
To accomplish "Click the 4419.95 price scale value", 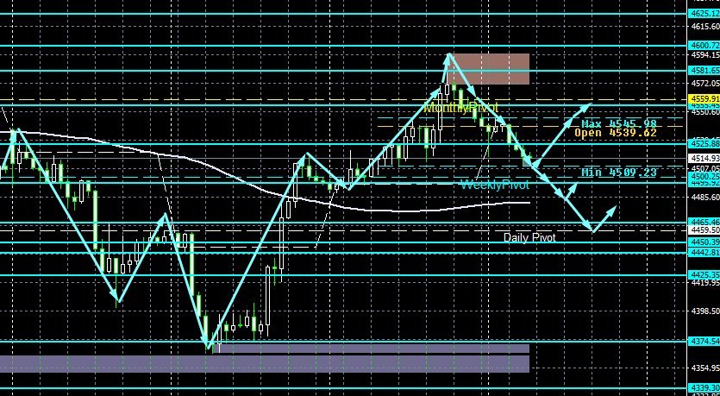I will pyautogui.click(x=704, y=283).
